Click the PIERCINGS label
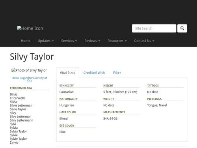The image size is (197, 148). 154,99
